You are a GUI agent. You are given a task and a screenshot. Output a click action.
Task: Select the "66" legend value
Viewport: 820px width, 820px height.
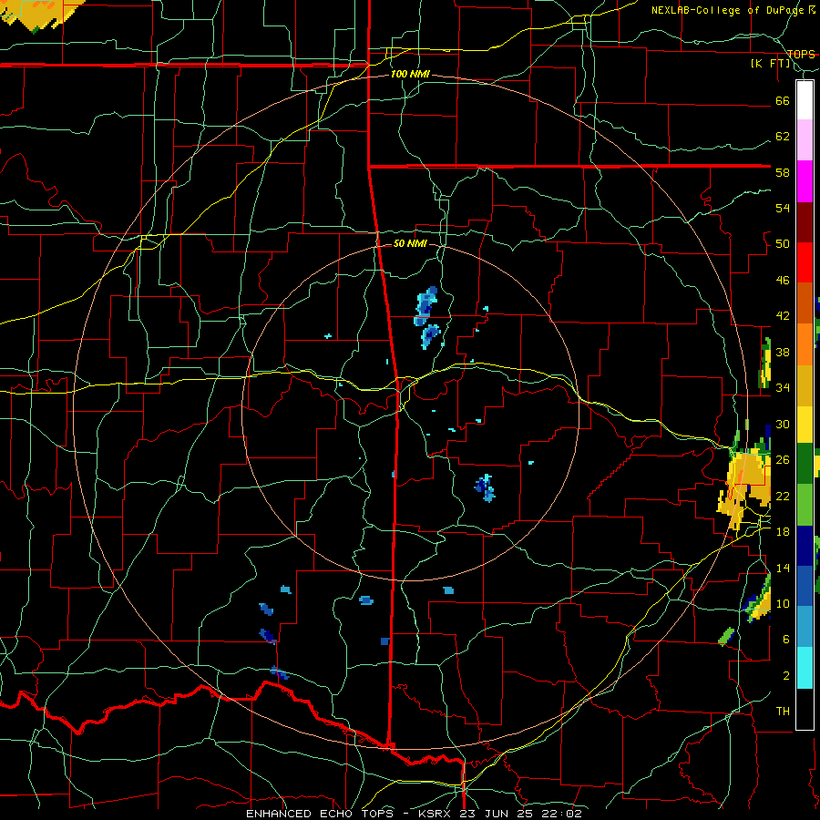coord(783,101)
